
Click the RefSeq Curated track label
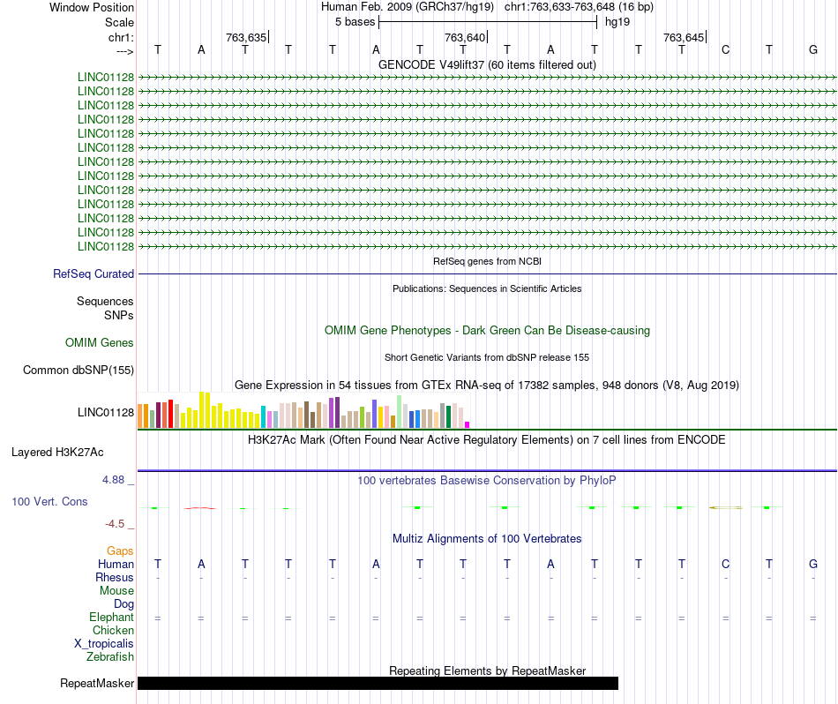(x=94, y=273)
